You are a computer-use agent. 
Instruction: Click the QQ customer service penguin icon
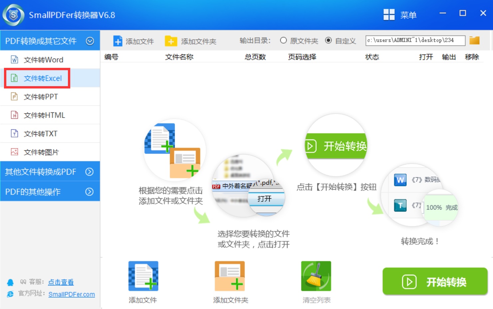(10, 282)
